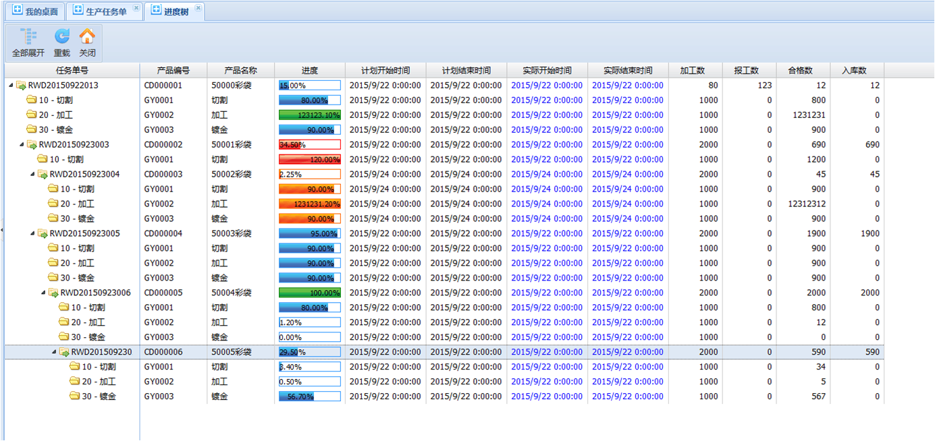Close the 生产任务单 tab

tap(136, 8)
